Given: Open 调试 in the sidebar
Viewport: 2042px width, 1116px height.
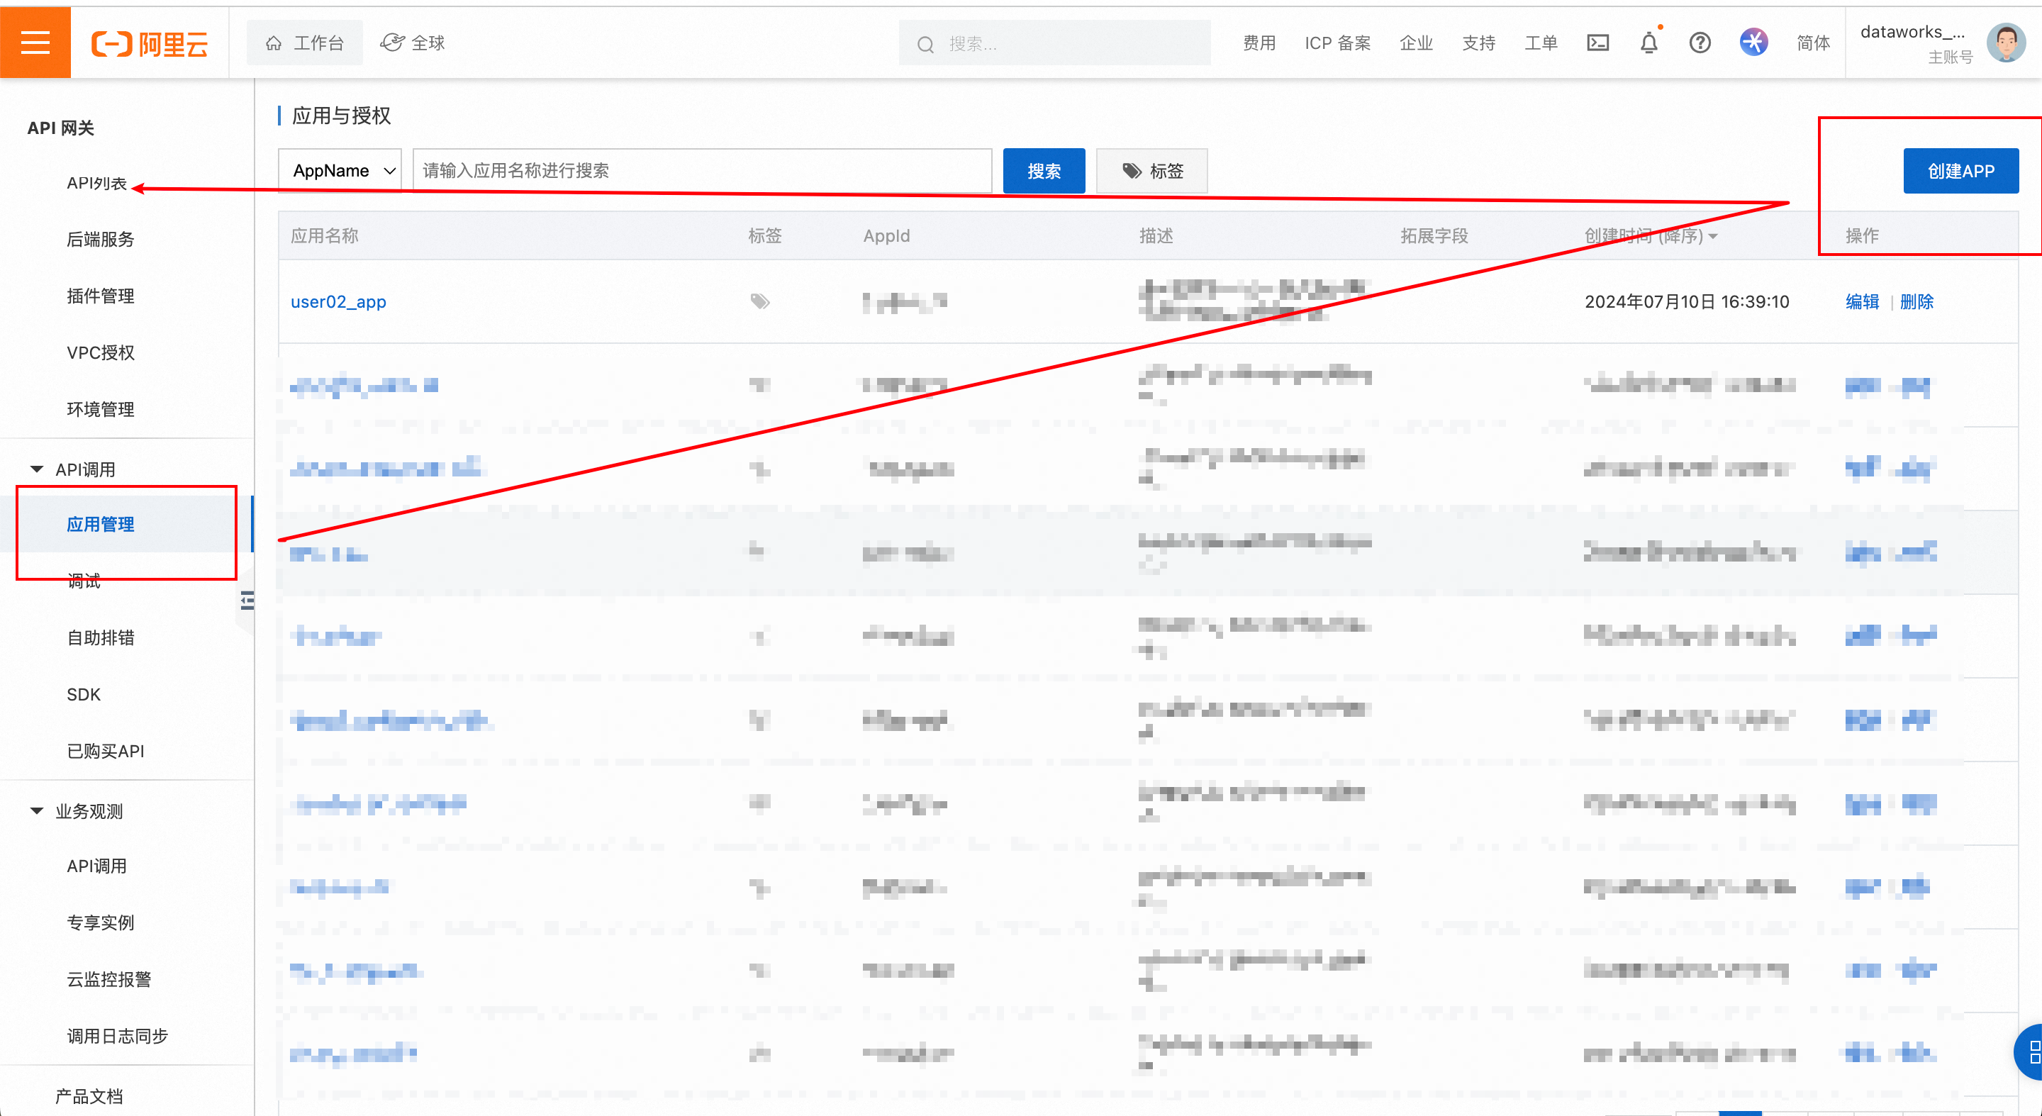Looking at the screenshot, I should point(83,581).
